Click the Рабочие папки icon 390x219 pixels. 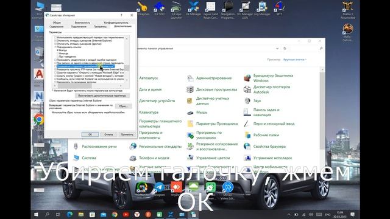[x=247, y=135]
